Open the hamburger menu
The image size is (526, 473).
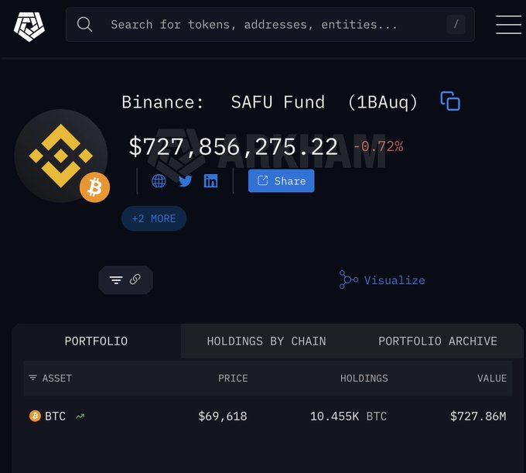pyautogui.click(x=508, y=25)
